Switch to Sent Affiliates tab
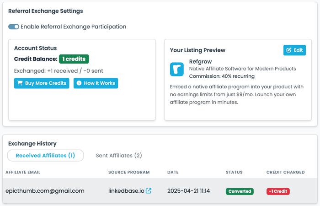320x206 pixels. (x=119, y=156)
